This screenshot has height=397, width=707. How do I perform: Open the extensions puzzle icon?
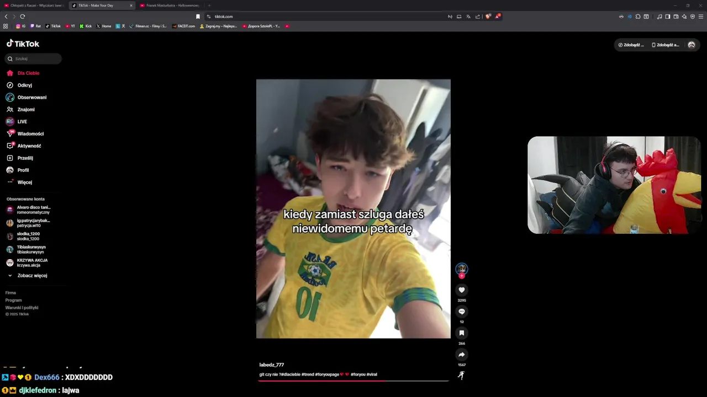tap(638, 17)
